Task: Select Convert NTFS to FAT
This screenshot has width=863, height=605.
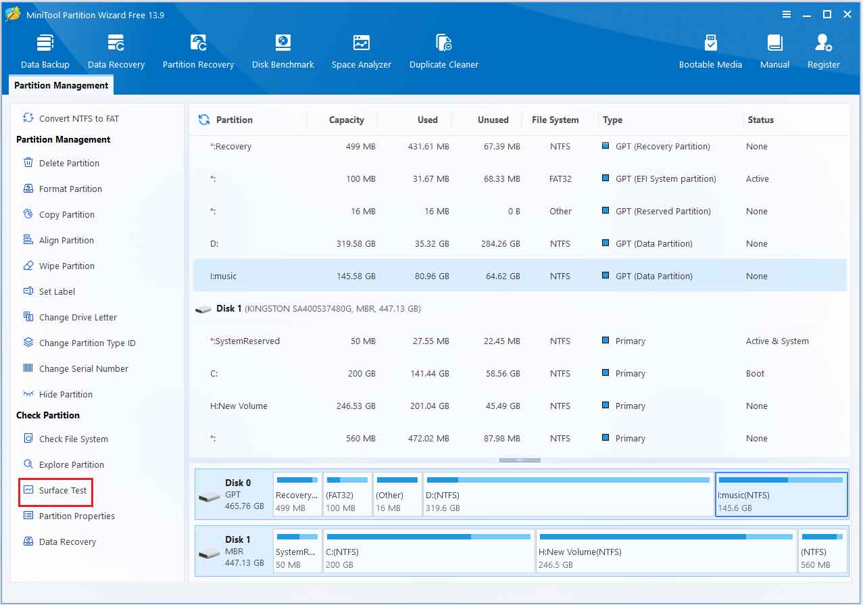Action: (x=72, y=118)
